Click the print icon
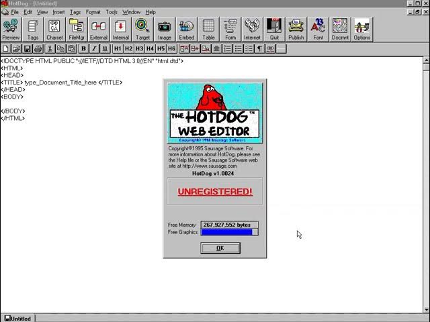 click(x=38, y=49)
